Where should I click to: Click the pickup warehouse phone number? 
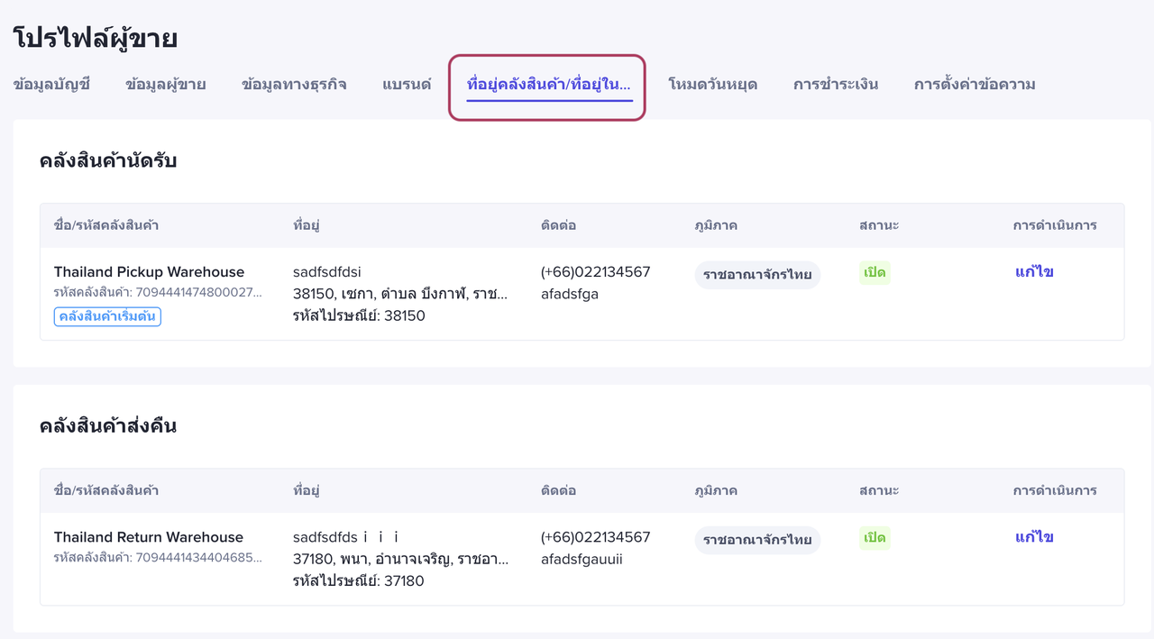click(595, 272)
